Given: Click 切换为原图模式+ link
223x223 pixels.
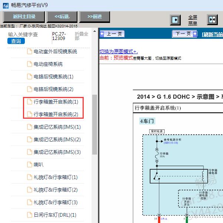Looking at the screenshot, I should (119, 51).
